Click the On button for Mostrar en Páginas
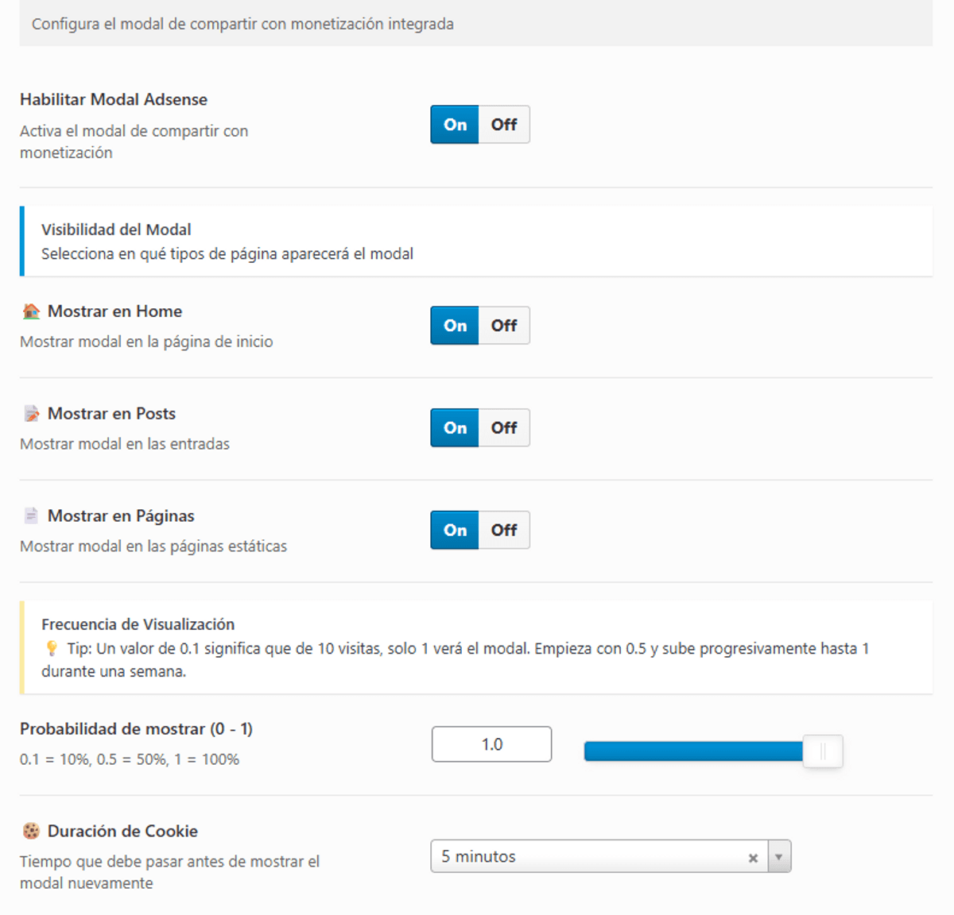 click(455, 531)
